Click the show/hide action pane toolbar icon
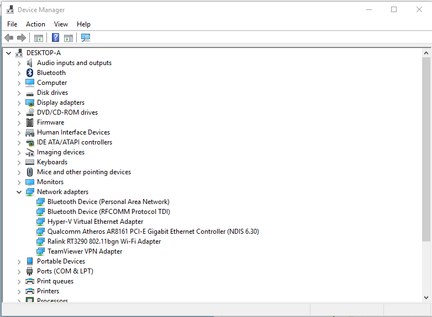 coord(69,38)
